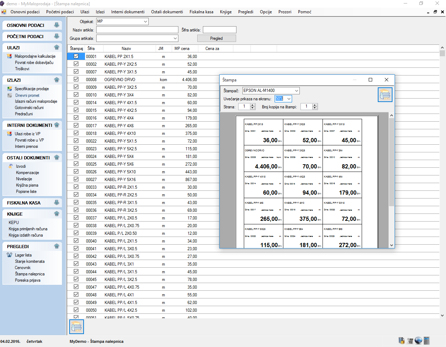Uncheck the Štampaj checkbox for OGREVNO DRVO
Viewport: 446px width, 347px height.
click(x=76, y=79)
